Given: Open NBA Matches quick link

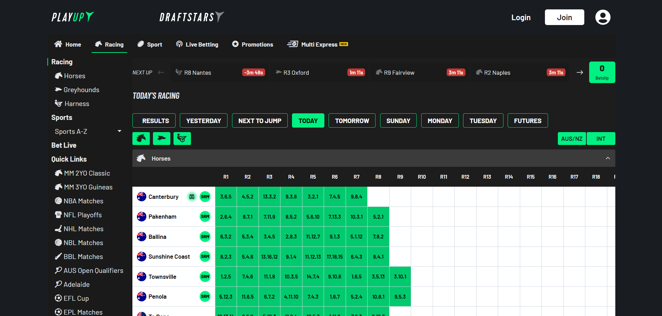Looking at the screenshot, I should [x=79, y=201].
